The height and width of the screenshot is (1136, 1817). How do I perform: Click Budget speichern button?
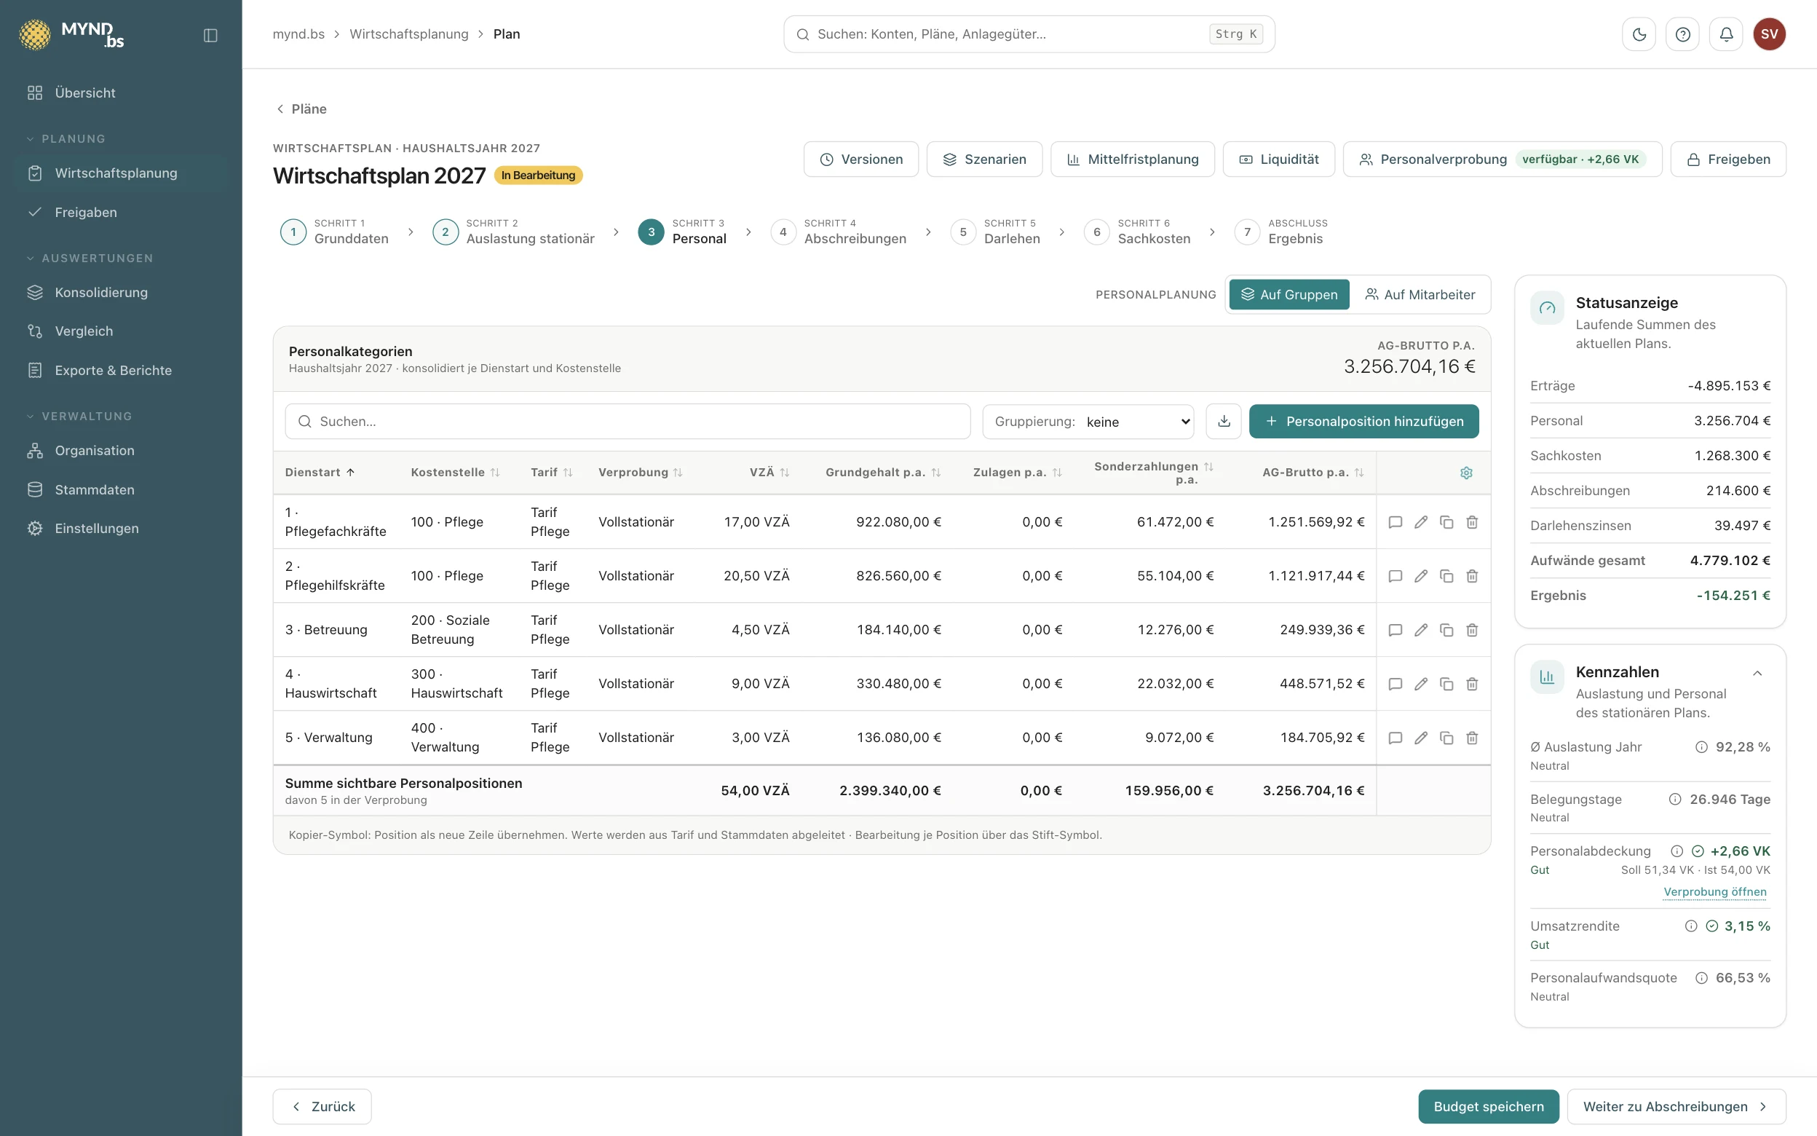pos(1488,1106)
